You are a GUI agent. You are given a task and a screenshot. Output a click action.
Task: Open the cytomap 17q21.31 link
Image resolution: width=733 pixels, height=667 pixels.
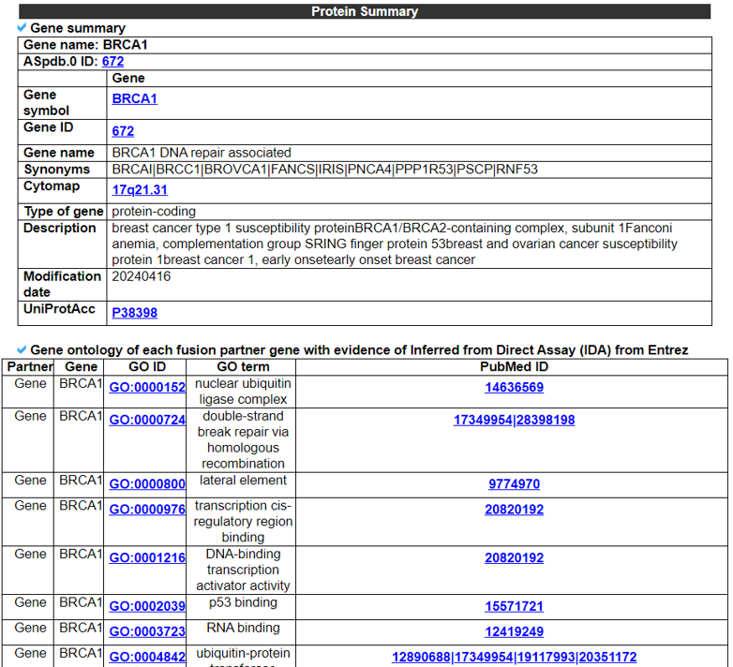coord(140,189)
